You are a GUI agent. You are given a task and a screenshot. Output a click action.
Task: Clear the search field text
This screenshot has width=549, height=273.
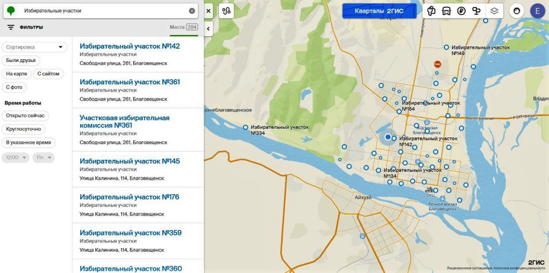pyautogui.click(x=192, y=11)
